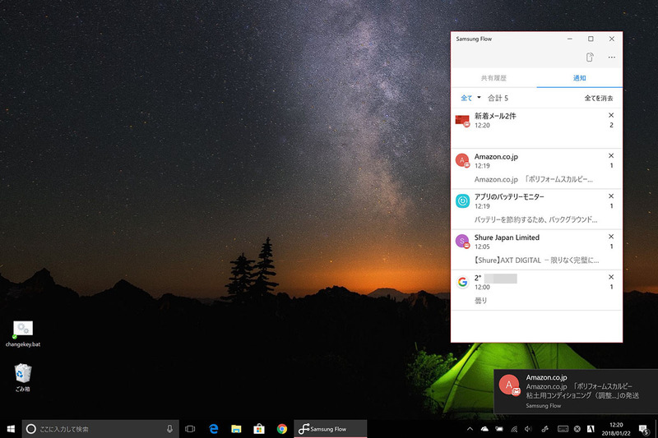Select the アプリのバッテリーモニター notification title

509,196
